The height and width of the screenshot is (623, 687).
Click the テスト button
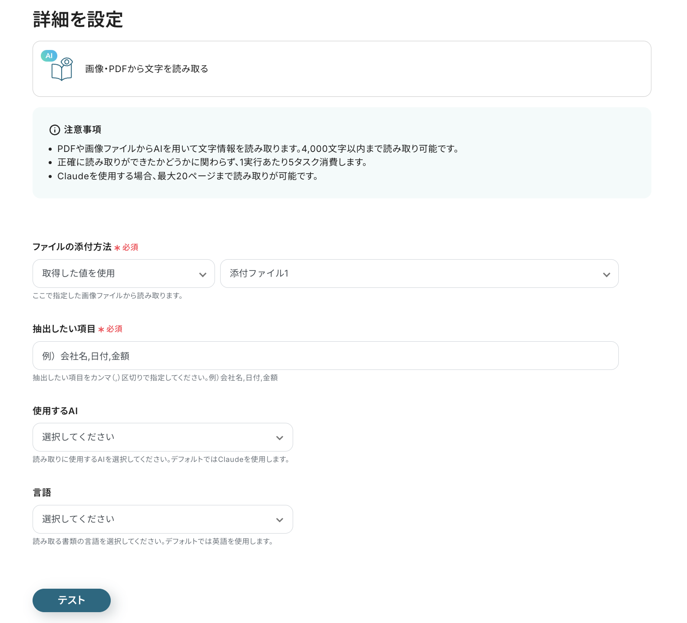click(x=72, y=600)
